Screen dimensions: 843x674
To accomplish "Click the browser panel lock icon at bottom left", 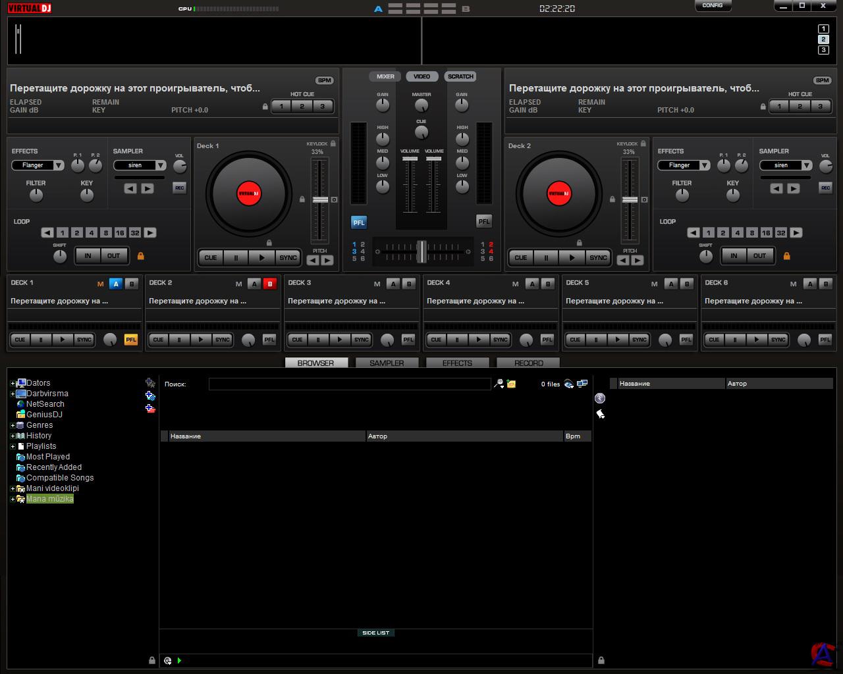I will point(152,660).
